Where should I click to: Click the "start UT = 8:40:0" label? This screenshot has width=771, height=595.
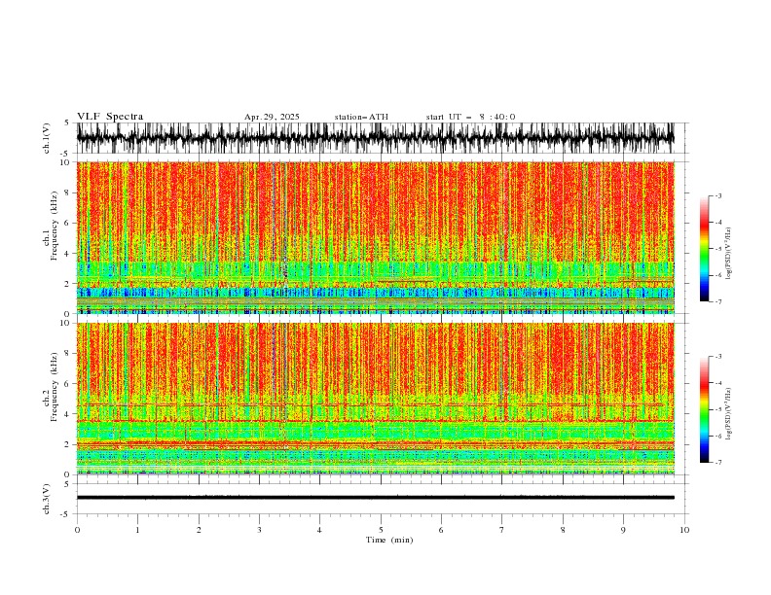(470, 117)
